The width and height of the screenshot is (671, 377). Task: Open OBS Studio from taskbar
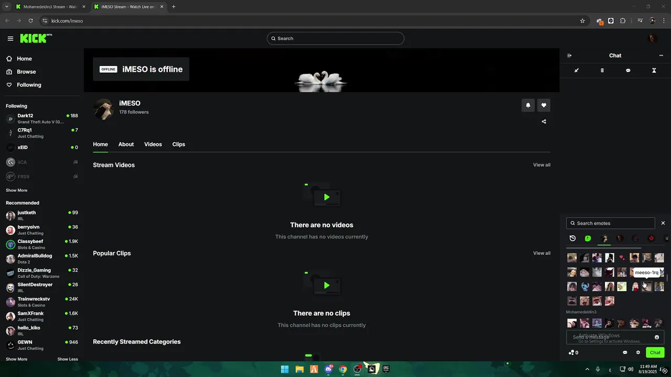pos(358,369)
